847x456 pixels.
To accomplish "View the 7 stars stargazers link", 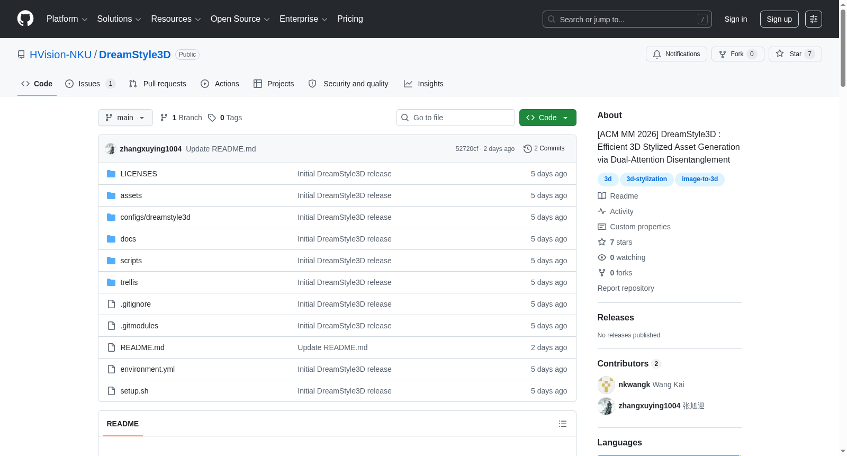I will click(x=615, y=242).
